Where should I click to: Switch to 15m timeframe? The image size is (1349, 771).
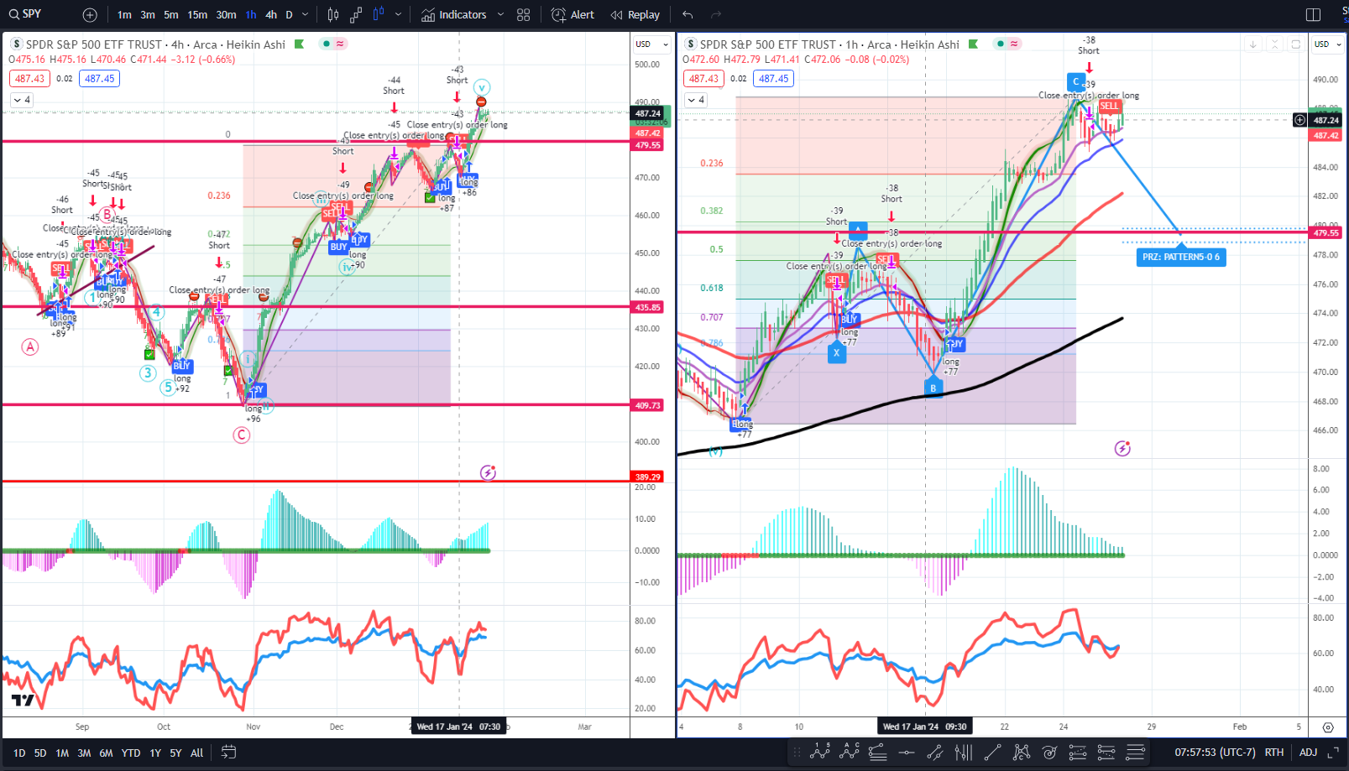197,14
